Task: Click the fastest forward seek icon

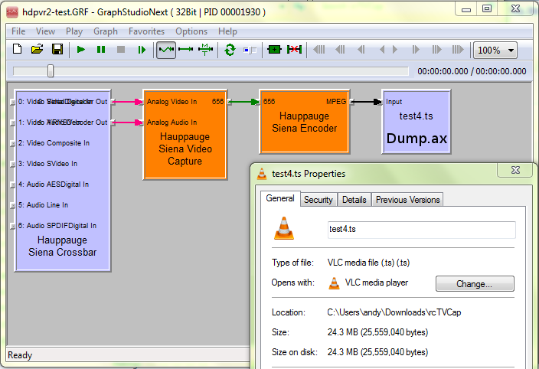Action: [x=458, y=50]
